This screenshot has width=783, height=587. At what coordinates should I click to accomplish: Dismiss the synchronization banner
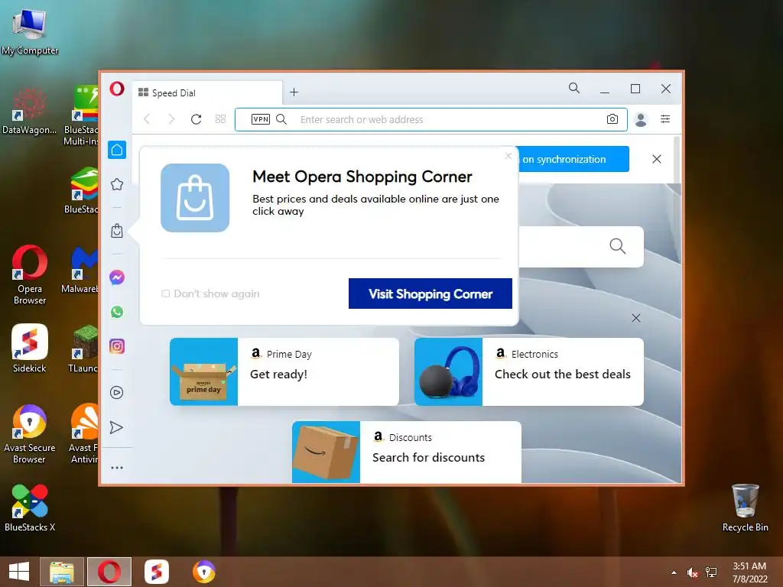657,159
